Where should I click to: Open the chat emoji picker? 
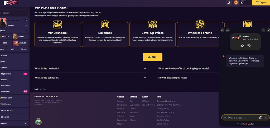(x=261, y=118)
